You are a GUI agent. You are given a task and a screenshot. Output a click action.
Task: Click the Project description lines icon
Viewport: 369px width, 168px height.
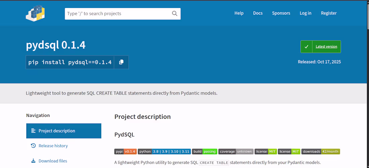pos(33,131)
